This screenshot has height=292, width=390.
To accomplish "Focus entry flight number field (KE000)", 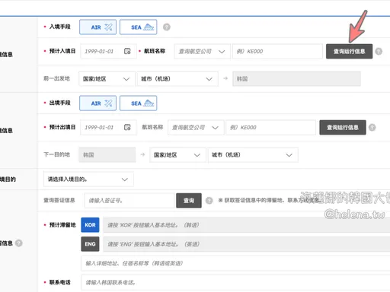I will pyautogui.click(x=277, y=52).
